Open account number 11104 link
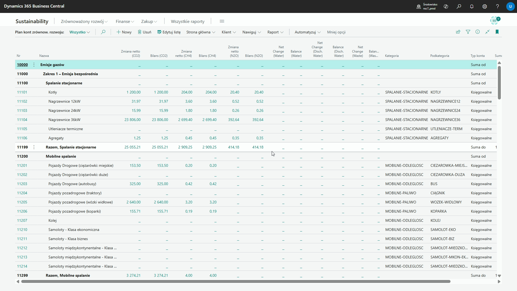 coord(22,120)
